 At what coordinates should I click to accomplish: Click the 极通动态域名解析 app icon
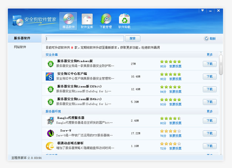(x=50, y=145)
